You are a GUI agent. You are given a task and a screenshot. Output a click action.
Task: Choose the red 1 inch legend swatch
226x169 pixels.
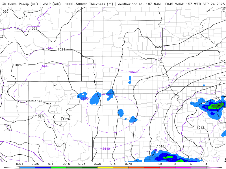click(x=152, y=168)
